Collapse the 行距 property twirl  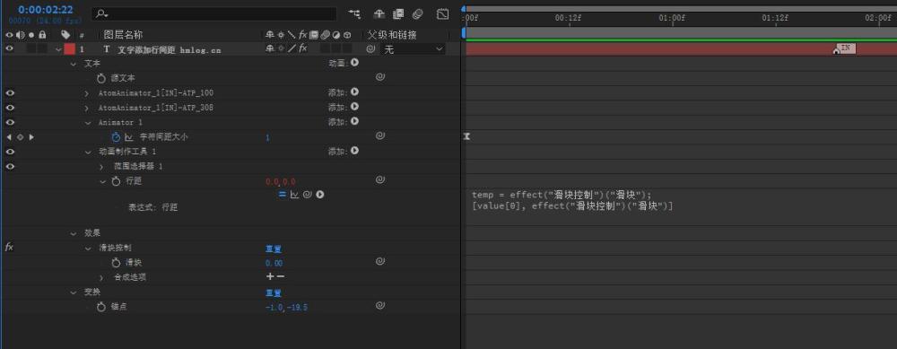(103, 181)
